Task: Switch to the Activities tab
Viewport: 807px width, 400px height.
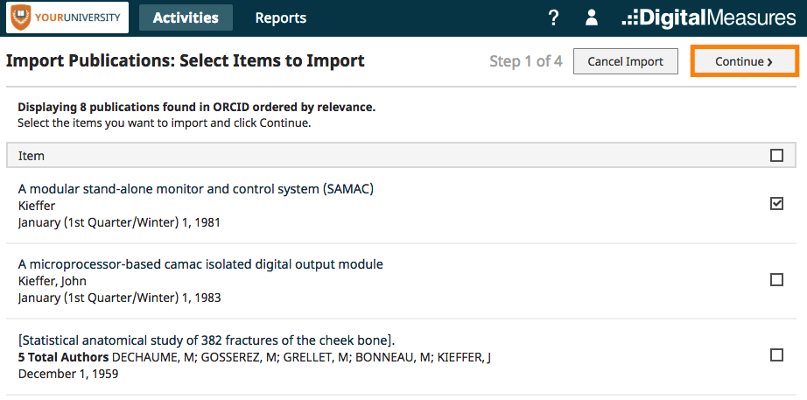Action: 186,18
